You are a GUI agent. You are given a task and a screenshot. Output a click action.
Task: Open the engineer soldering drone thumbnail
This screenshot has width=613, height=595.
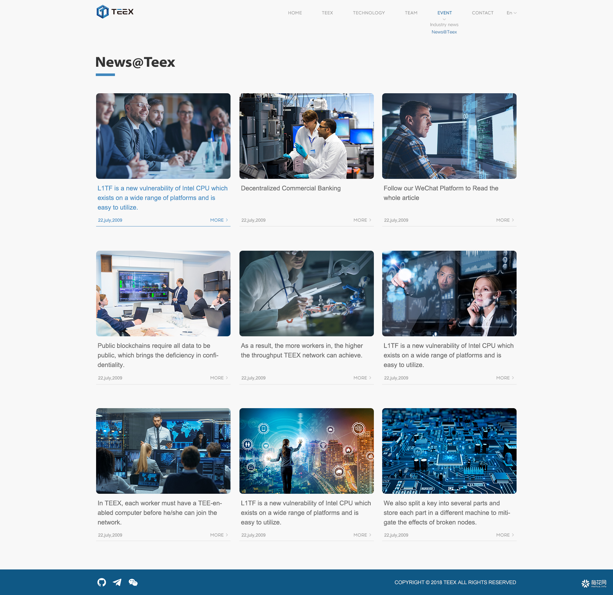pos(306,294)
